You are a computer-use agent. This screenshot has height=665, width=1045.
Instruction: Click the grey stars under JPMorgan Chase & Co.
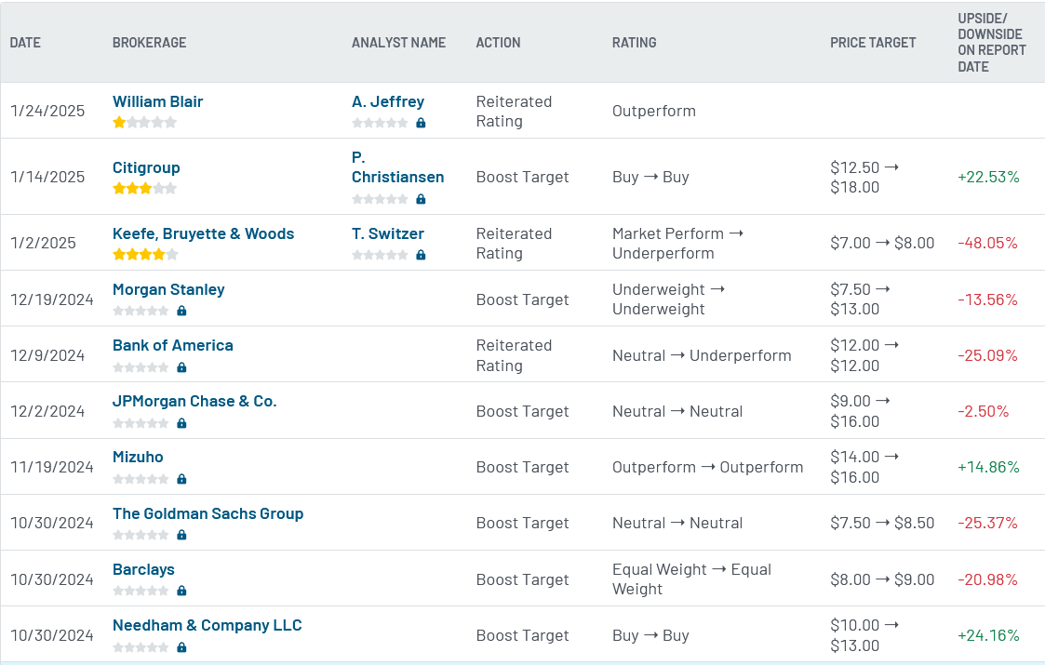141,423
